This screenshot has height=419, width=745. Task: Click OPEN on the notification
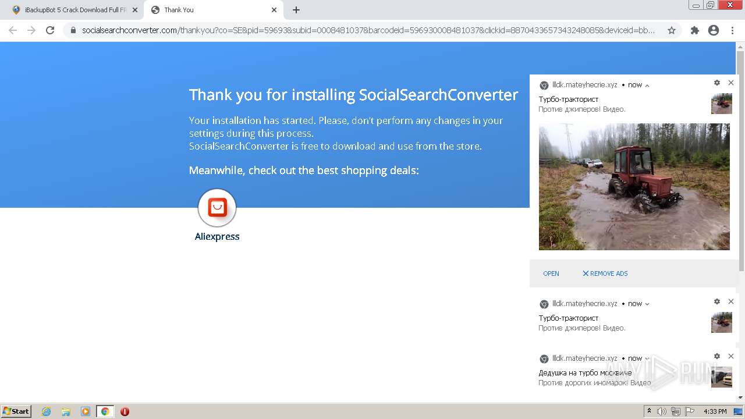tap(551, 274)
